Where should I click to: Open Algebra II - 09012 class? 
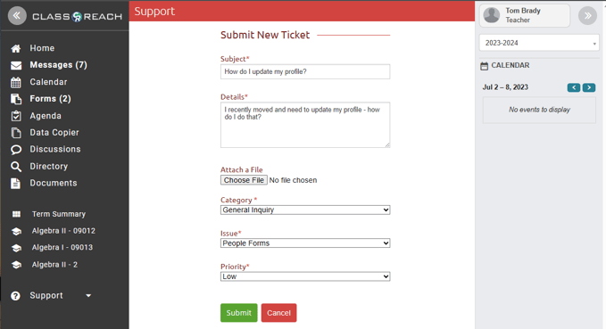(x=63, y=231)
